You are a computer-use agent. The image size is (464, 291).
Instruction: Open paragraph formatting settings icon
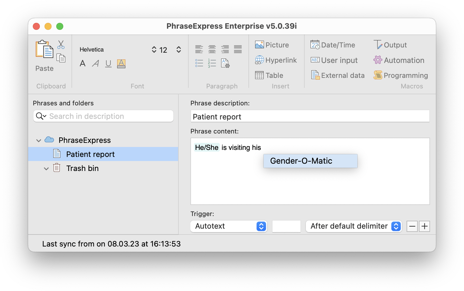pyautogui.click(x=225, y=63)
